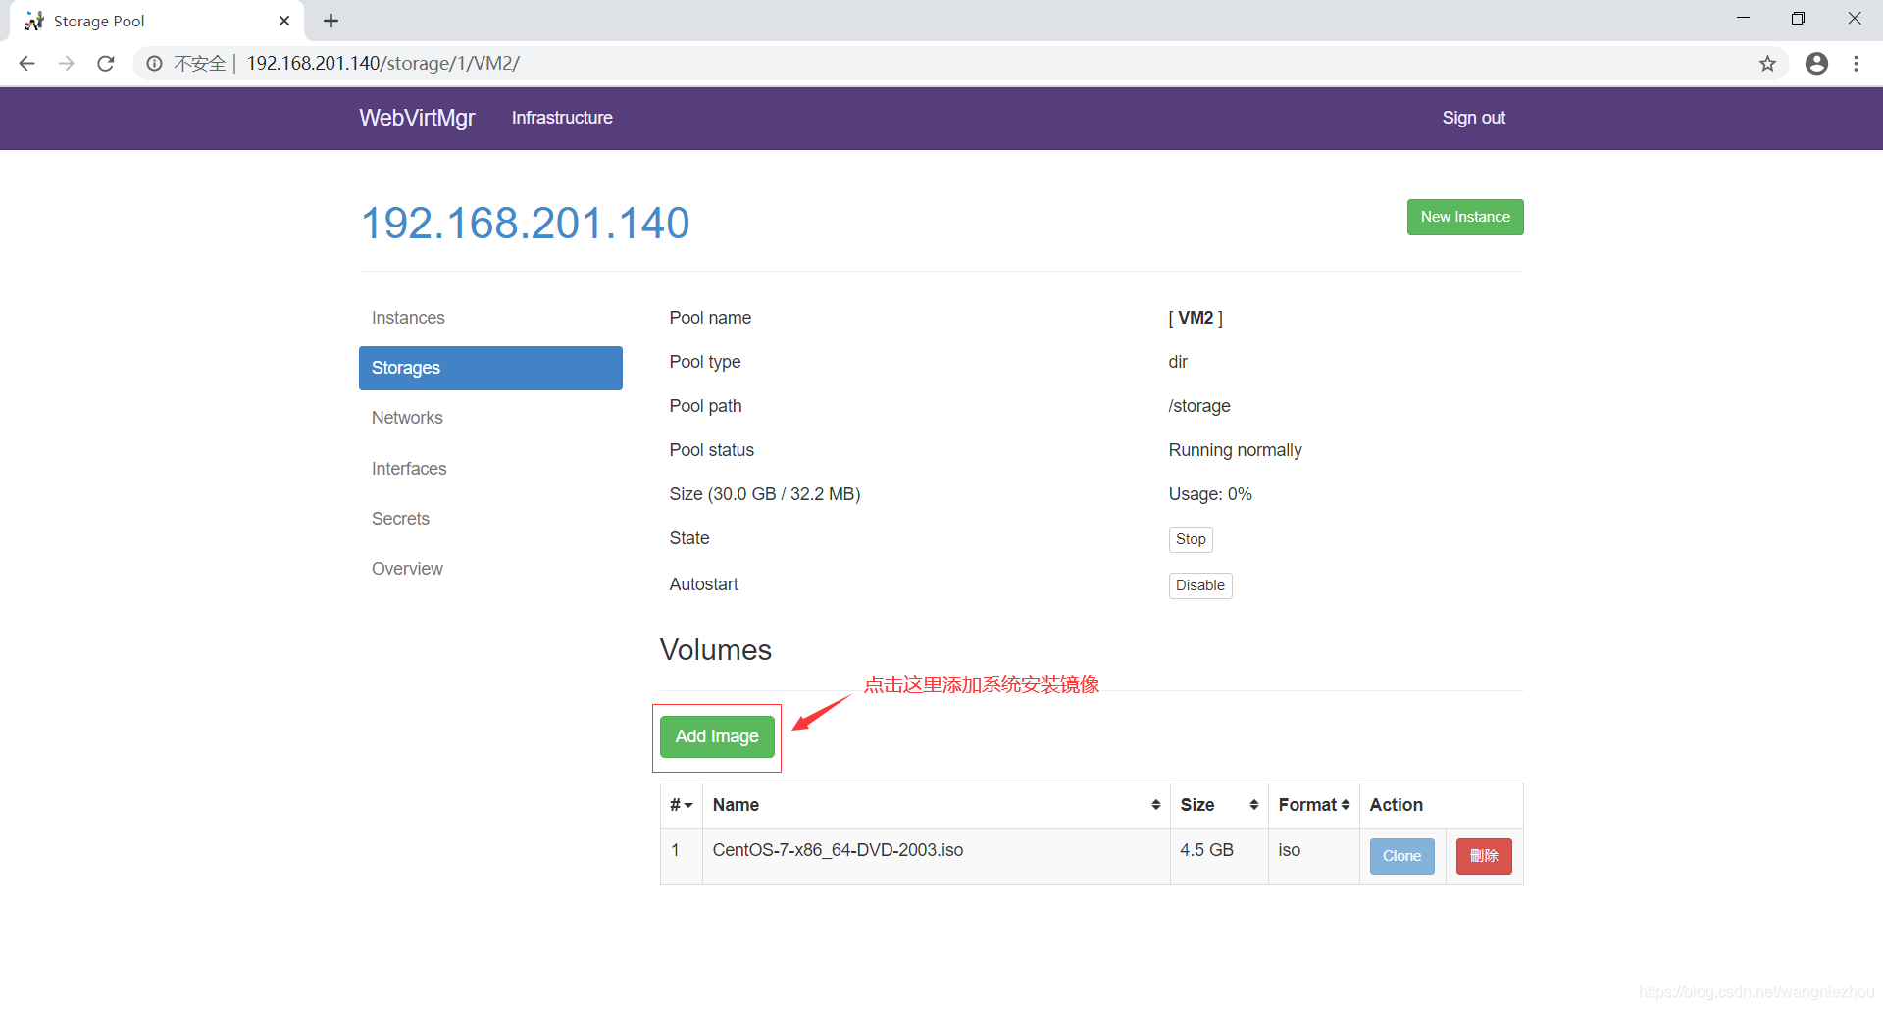Stop the storage pool

click(x=1191, y=539)
